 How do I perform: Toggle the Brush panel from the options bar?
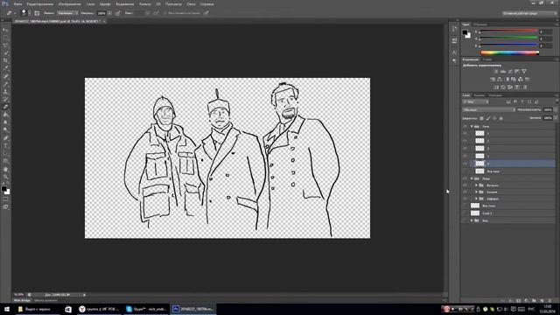[x=37, y=13]
